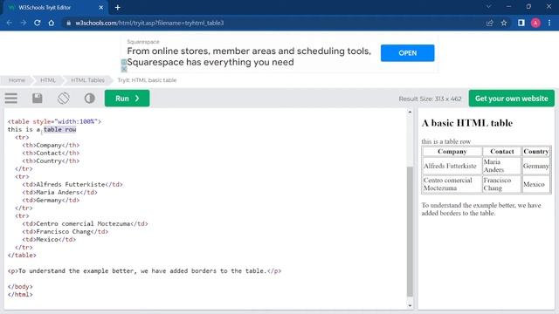Screen dimensions: 559x314
Task: Open the Squarespace ad with the OPEN button
Action: point(408,53)
